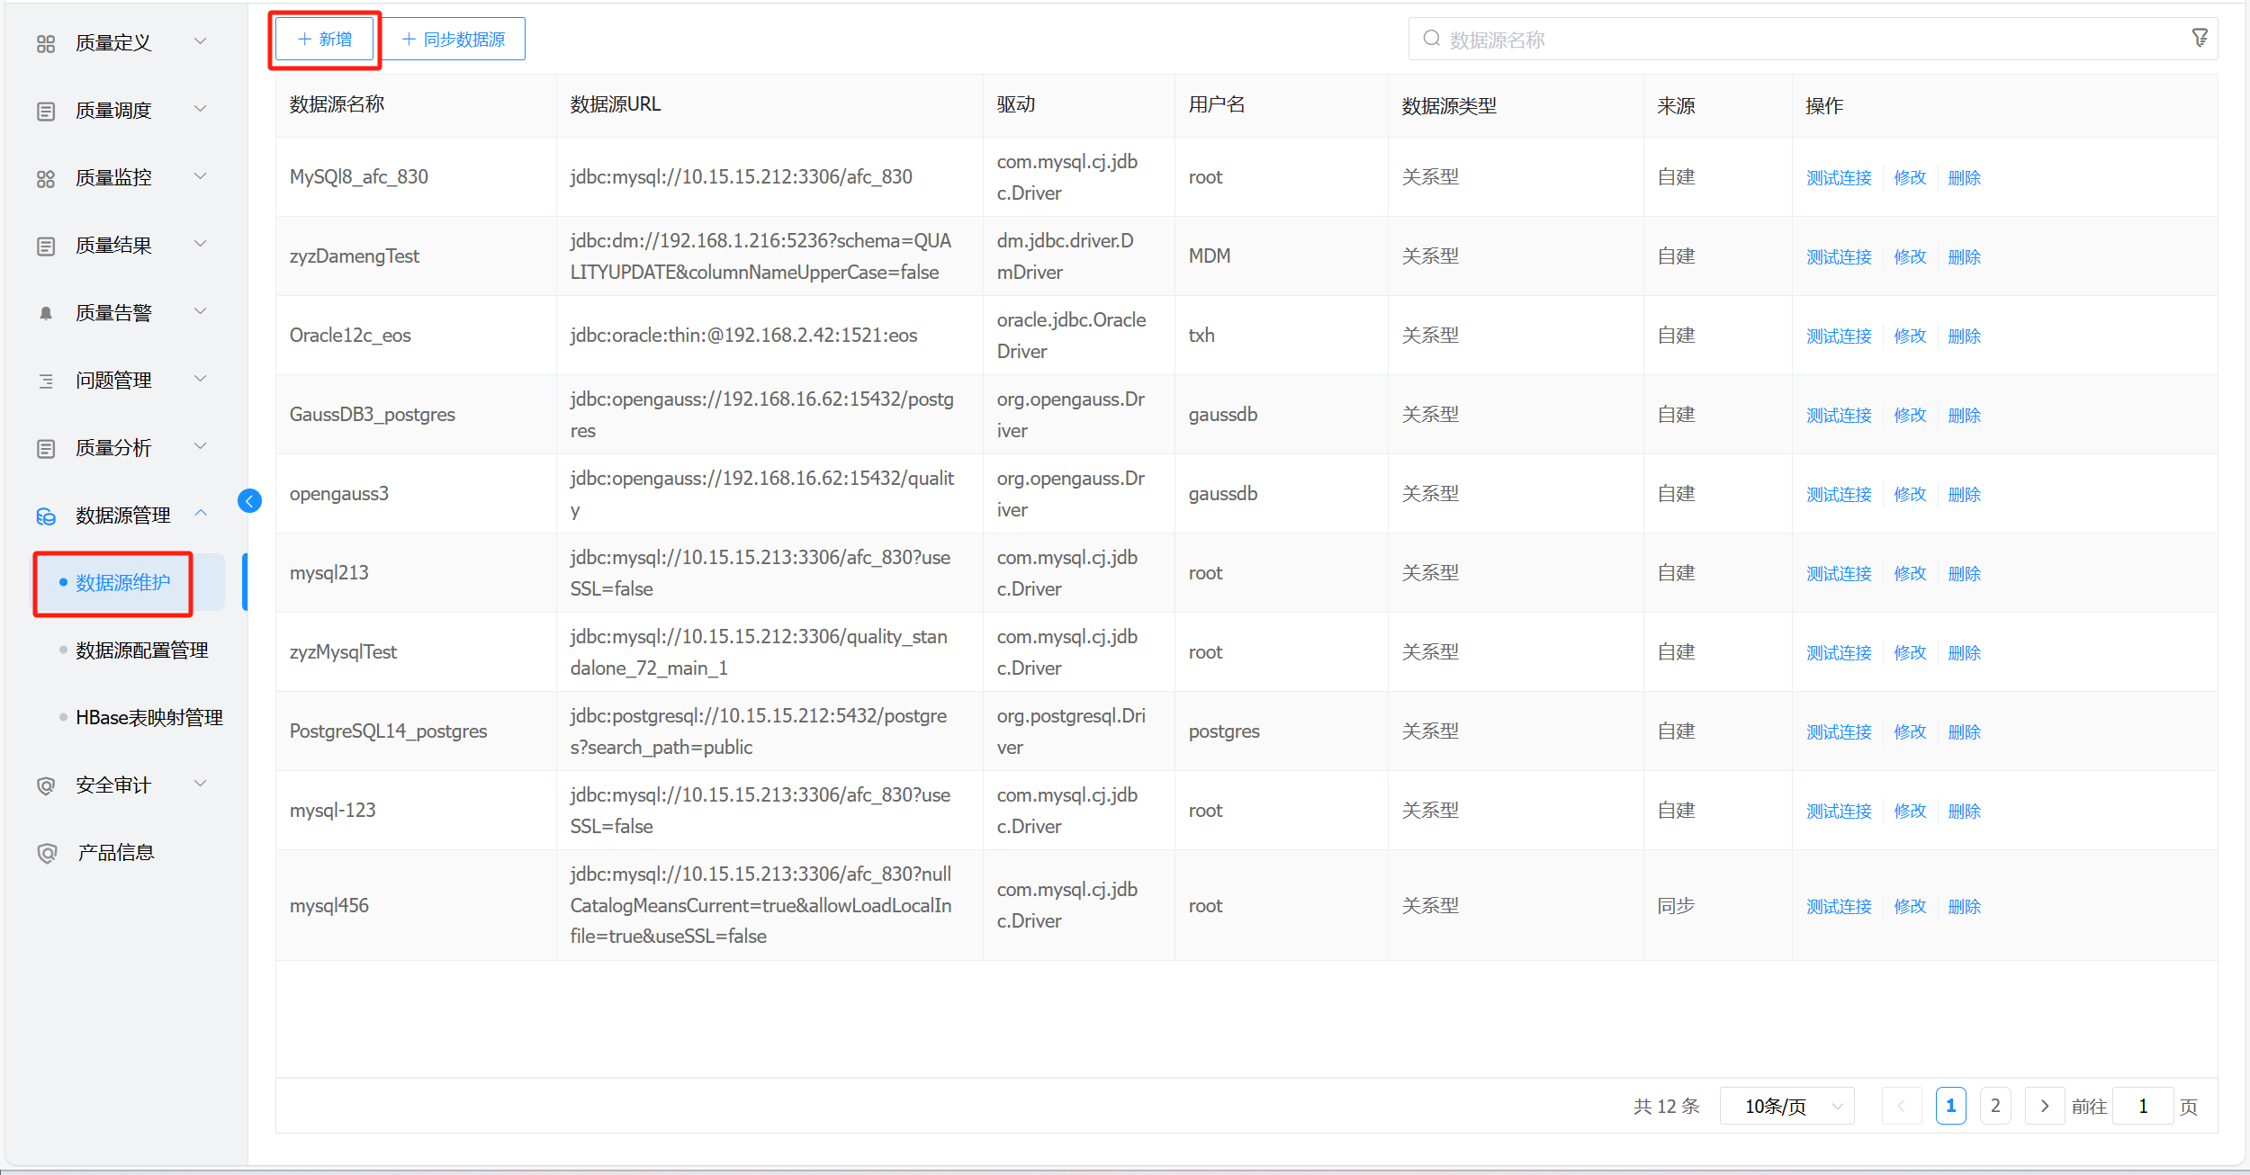Image resolution: width=2250 pixels, height=1175 pixels.
Task: Click the filter icon in search box
Action: (x=2199, y=38)
